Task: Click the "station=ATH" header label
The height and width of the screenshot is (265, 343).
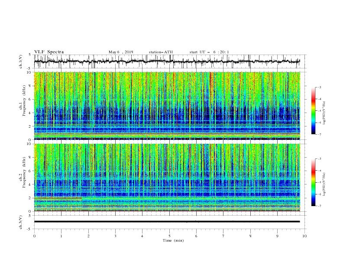Action: 161,52
